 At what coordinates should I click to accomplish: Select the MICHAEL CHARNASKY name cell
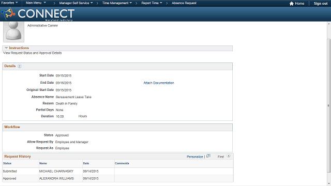pyautogui.click(x=56, y=171)
